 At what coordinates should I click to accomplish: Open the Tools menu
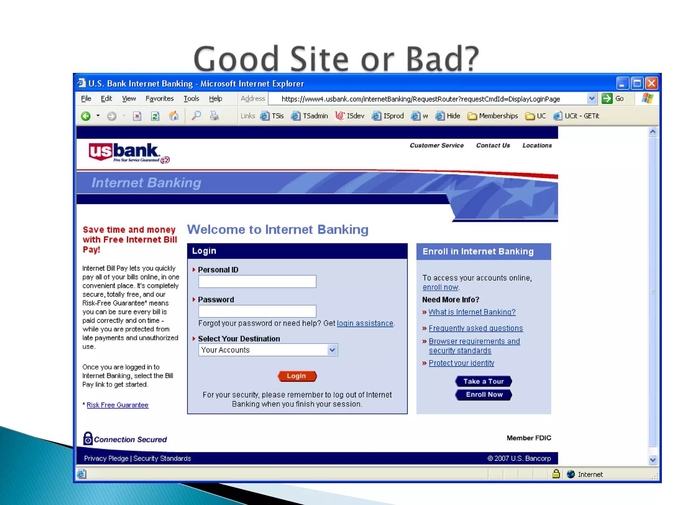(x=191, y=99)
